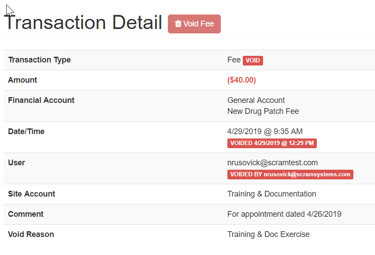Click the VOIDED 4/29/2019 @ 12:29 PM badge
The width and height of the screenshot is (375, 255).
272,143
